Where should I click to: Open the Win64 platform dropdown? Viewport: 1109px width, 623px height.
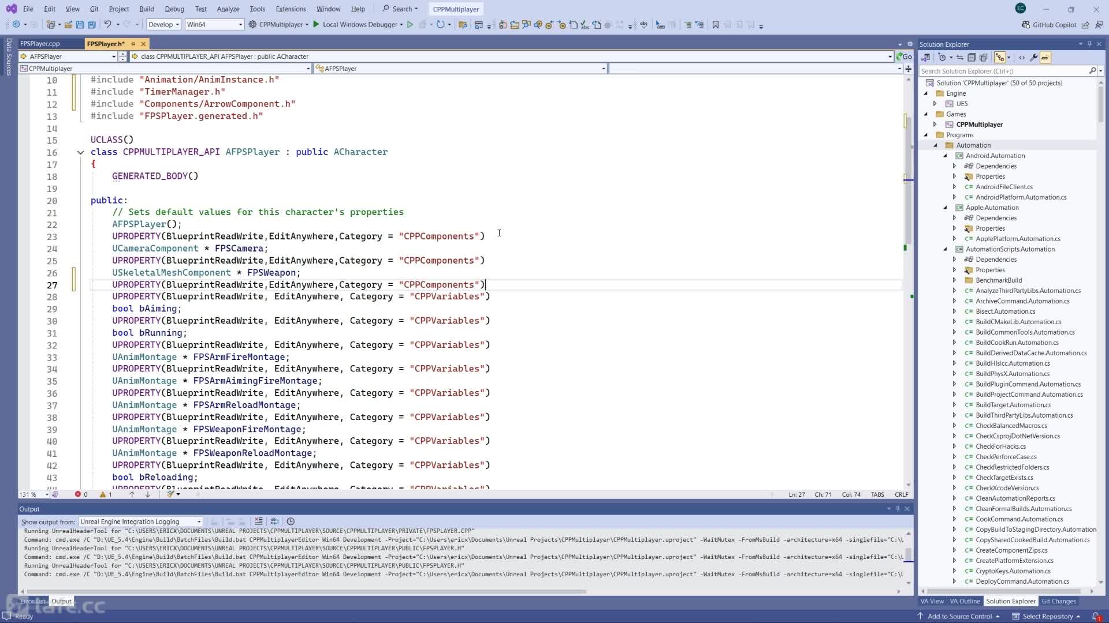214,25
